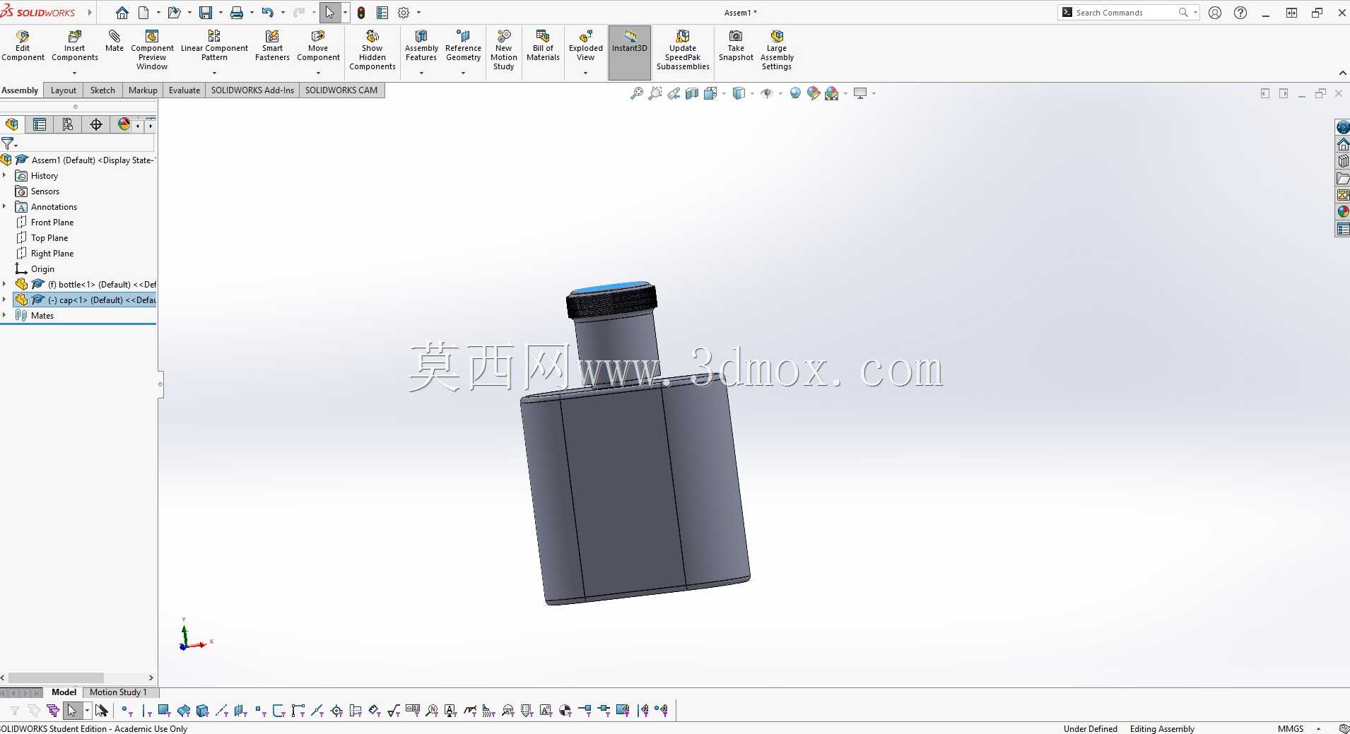The image size is (1350, 734).
Task: Switch to the Sketch tab
Action: 102,90
